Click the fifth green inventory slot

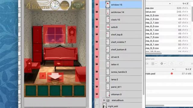pos(79,91)
